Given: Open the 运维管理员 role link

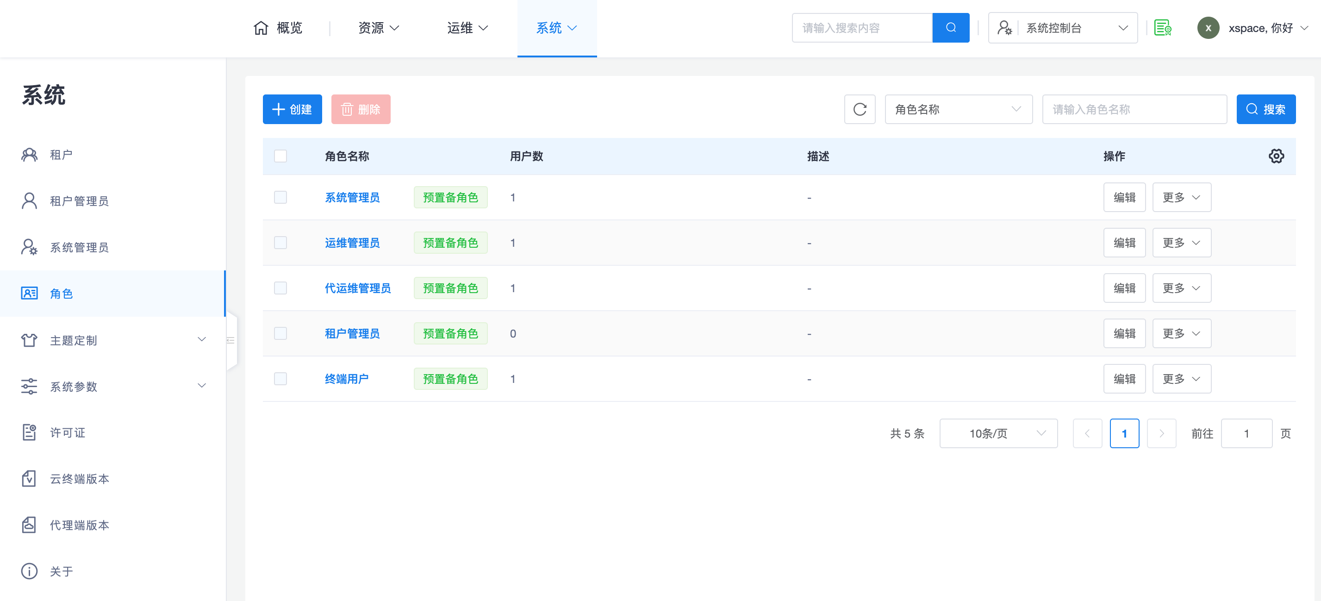Looking at the screenshot, I should (x=352, y=243).
